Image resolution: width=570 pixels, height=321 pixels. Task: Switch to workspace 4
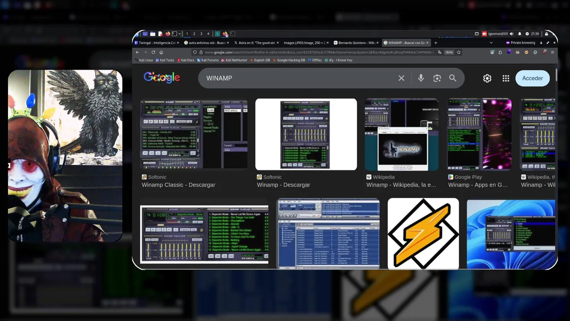tap(208, 34)
